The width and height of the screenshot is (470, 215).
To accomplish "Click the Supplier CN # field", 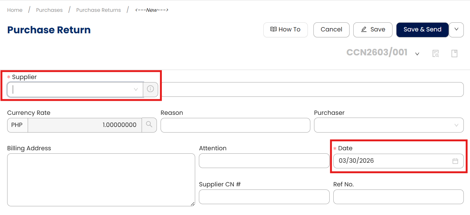I will click(x=264, y=197).
